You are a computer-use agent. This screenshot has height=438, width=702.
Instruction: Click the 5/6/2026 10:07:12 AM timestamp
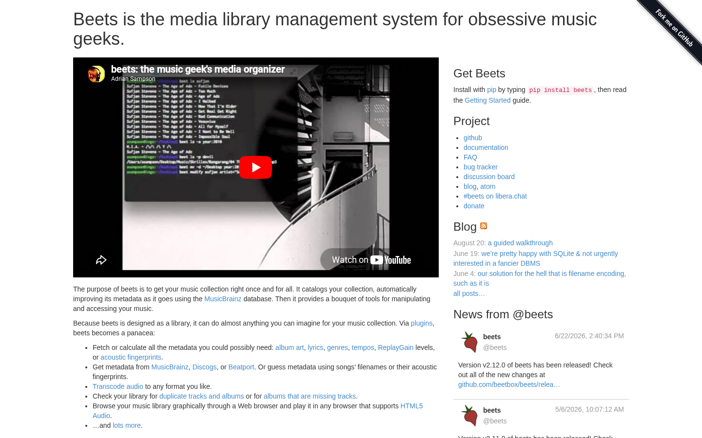(589, 409)
